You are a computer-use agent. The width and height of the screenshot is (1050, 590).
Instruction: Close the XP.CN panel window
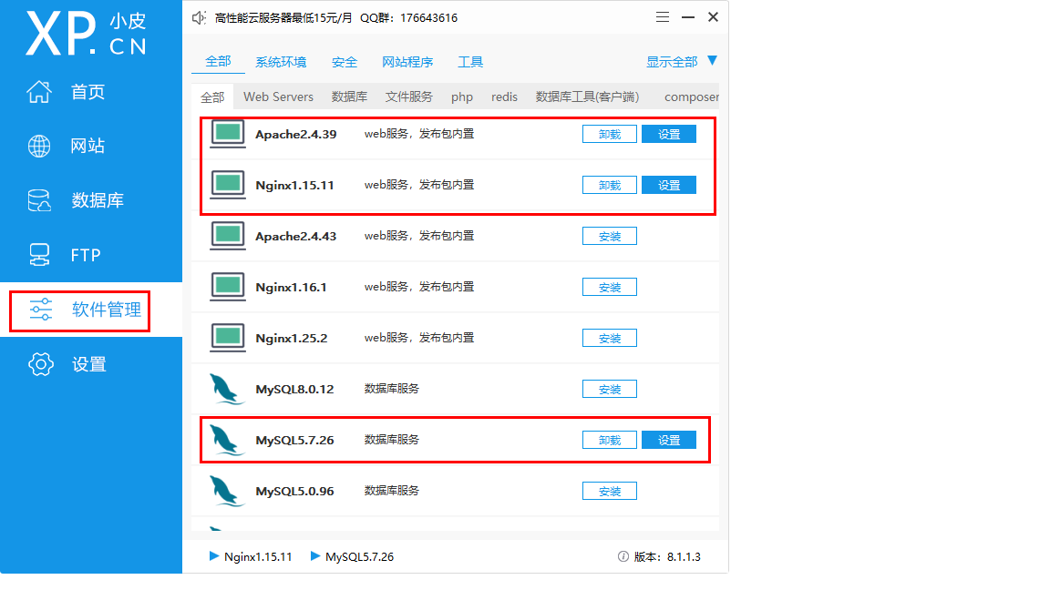click(713, 17)
